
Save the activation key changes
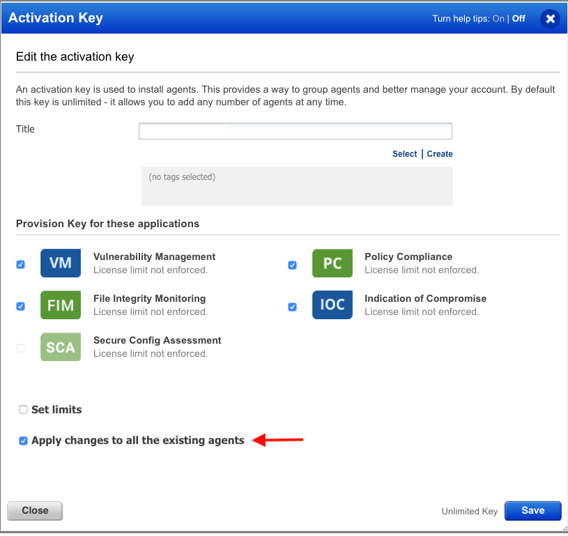tap(532, 511)
